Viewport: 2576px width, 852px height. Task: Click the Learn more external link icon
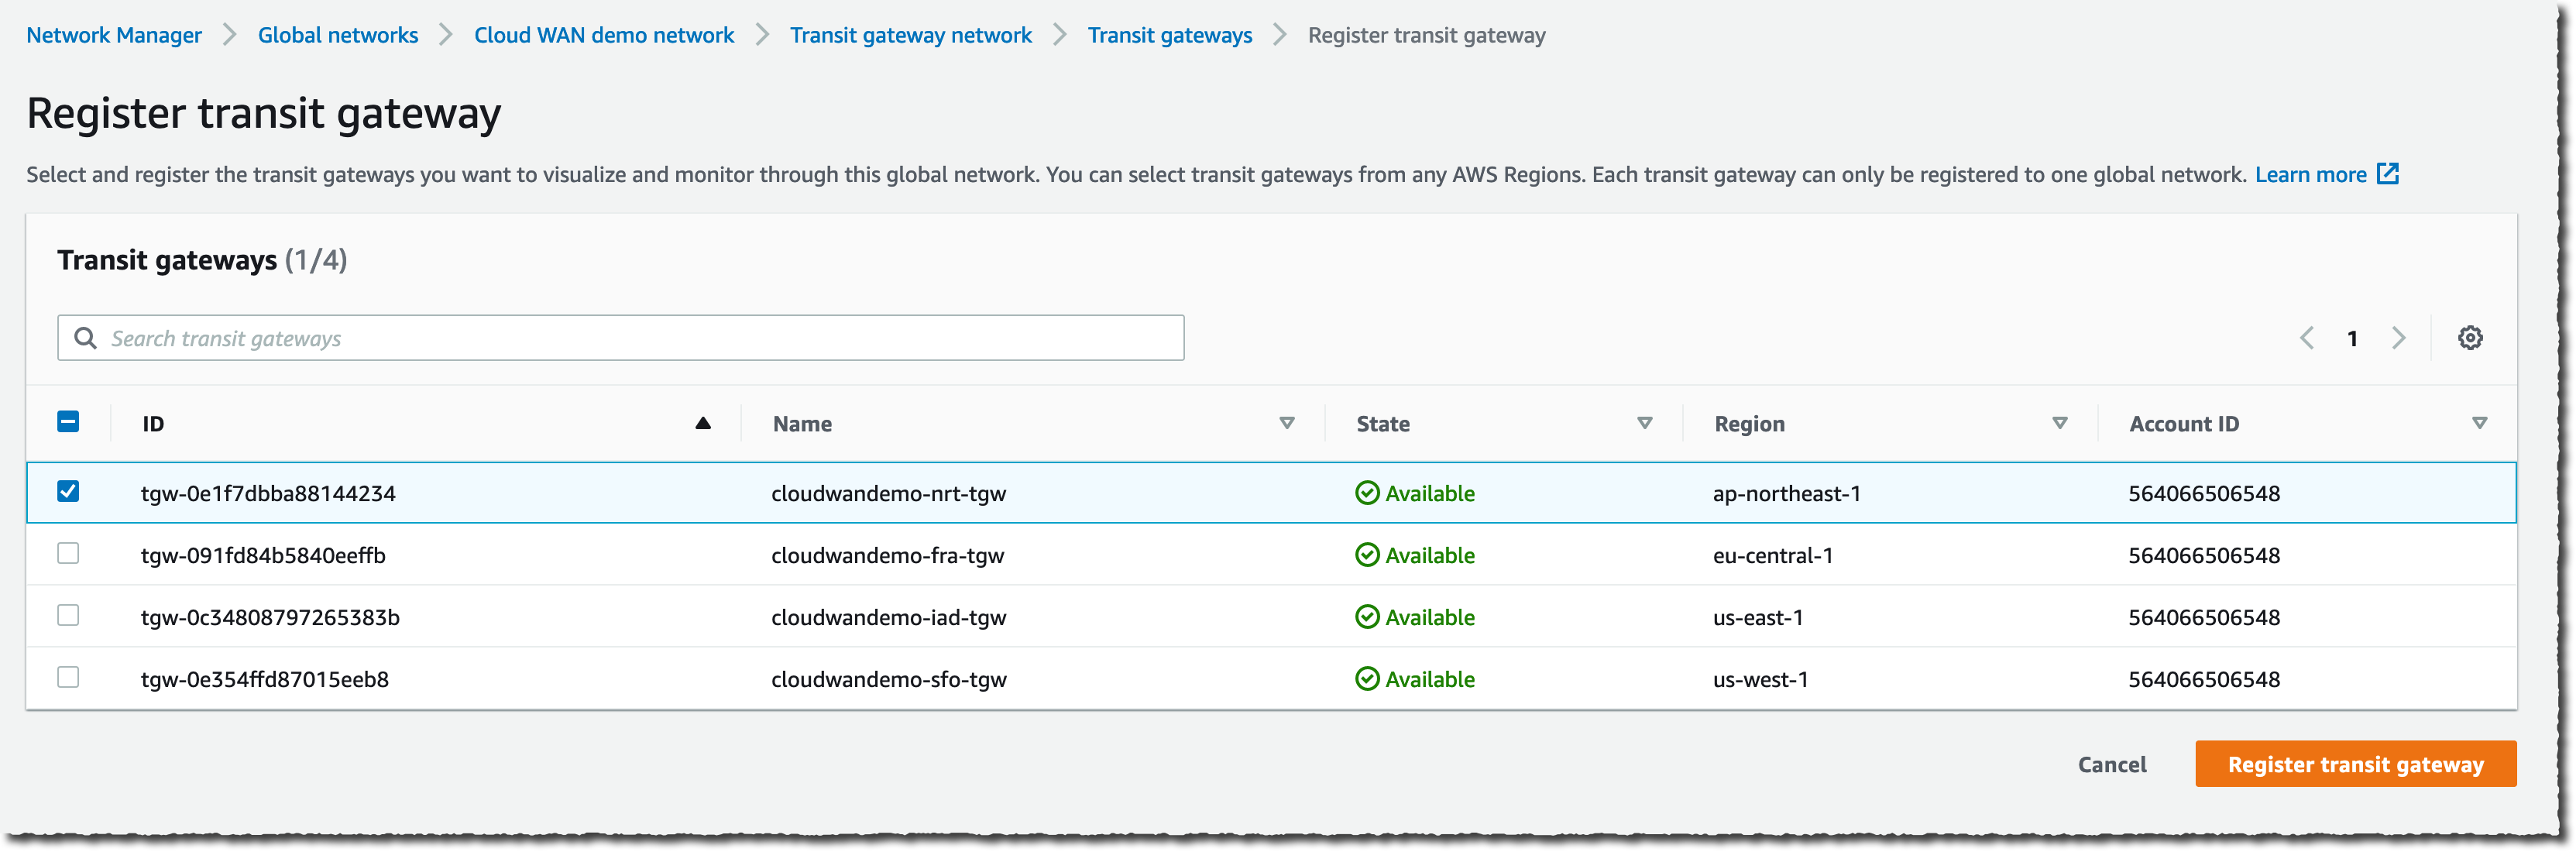point(2388,174)
